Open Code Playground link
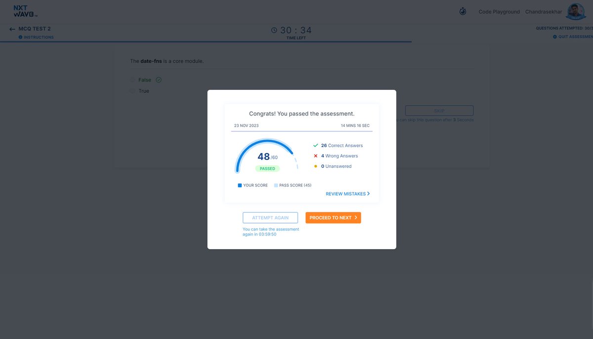Screen dimensions: 593x339 [x=499, y=12]
